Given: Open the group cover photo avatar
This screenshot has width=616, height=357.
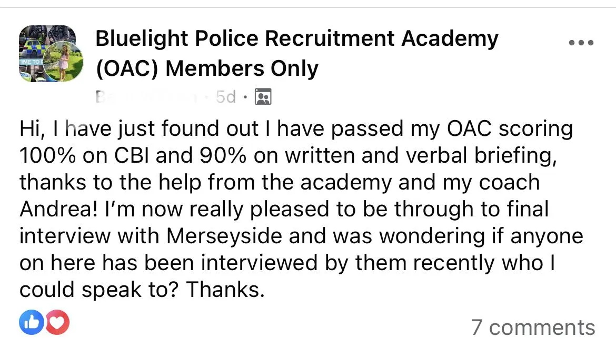Looking at the screenshot, I should pos(47,53).
